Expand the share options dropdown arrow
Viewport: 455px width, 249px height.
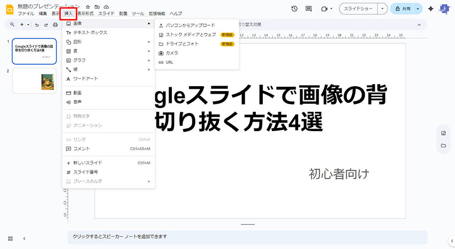(417, 9)
